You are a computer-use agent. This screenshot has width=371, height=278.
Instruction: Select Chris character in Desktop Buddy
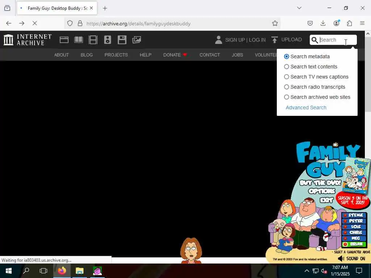(354, 232)
